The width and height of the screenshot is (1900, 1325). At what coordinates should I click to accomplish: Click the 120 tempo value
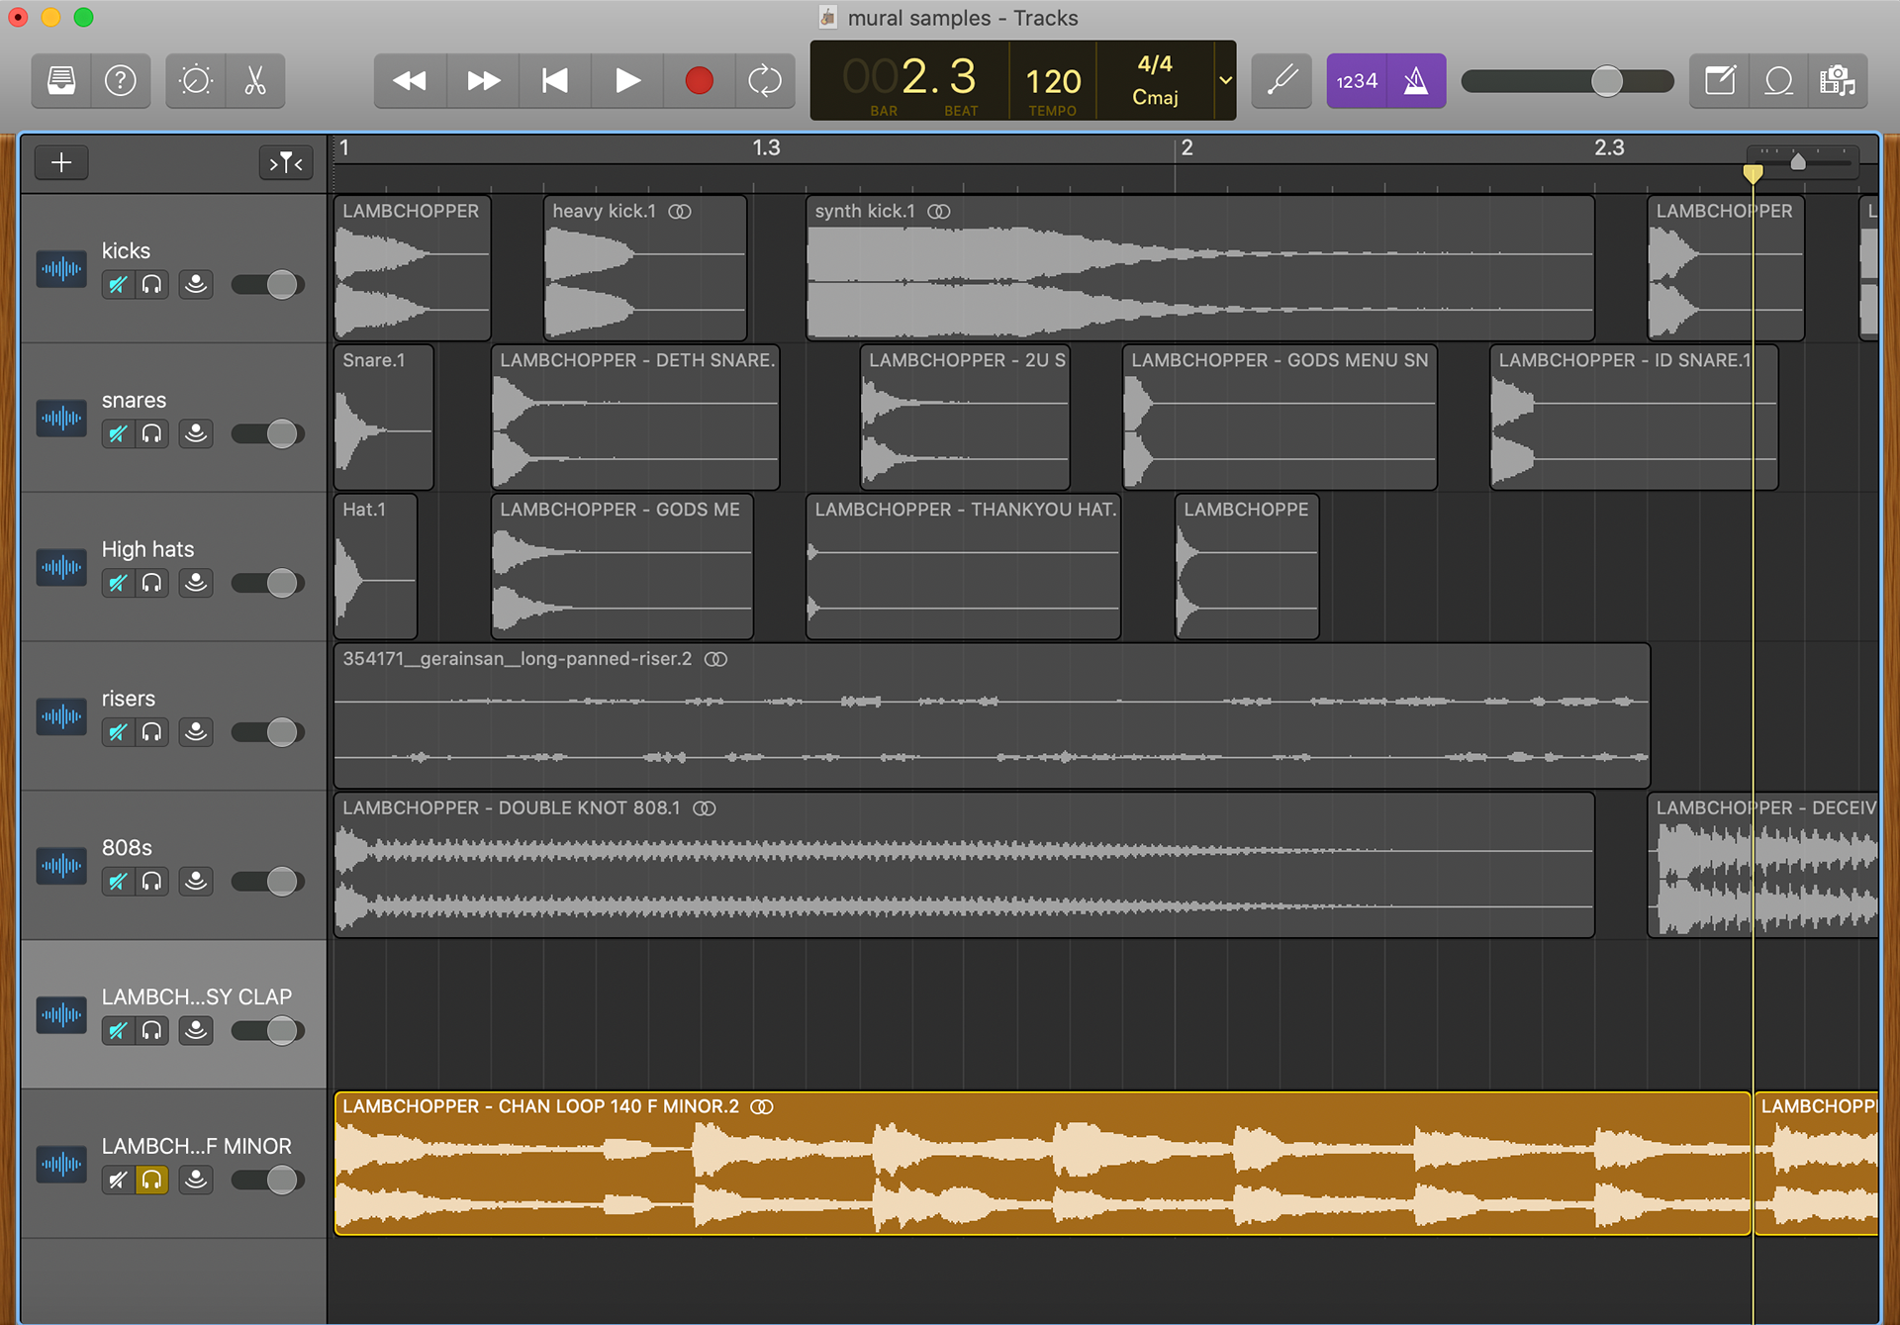pyautogui.click(x=1053, y=81)
